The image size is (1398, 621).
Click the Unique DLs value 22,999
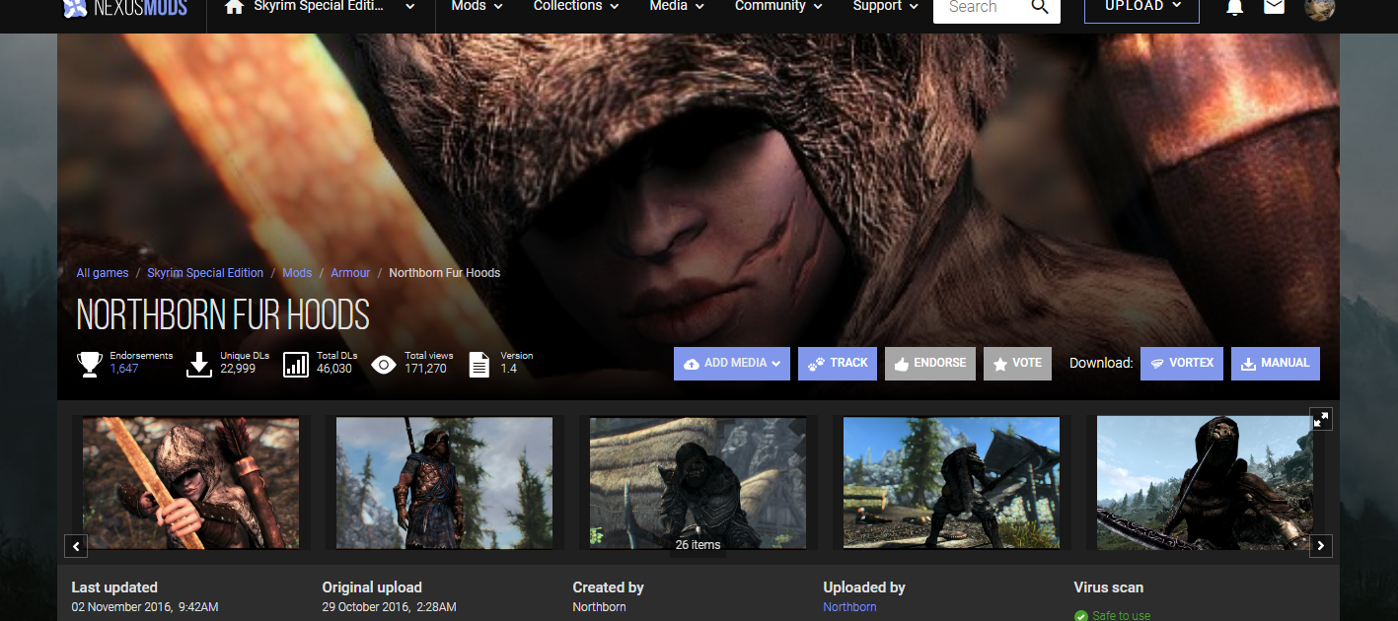pyautogui.click(x=238, y=369)
